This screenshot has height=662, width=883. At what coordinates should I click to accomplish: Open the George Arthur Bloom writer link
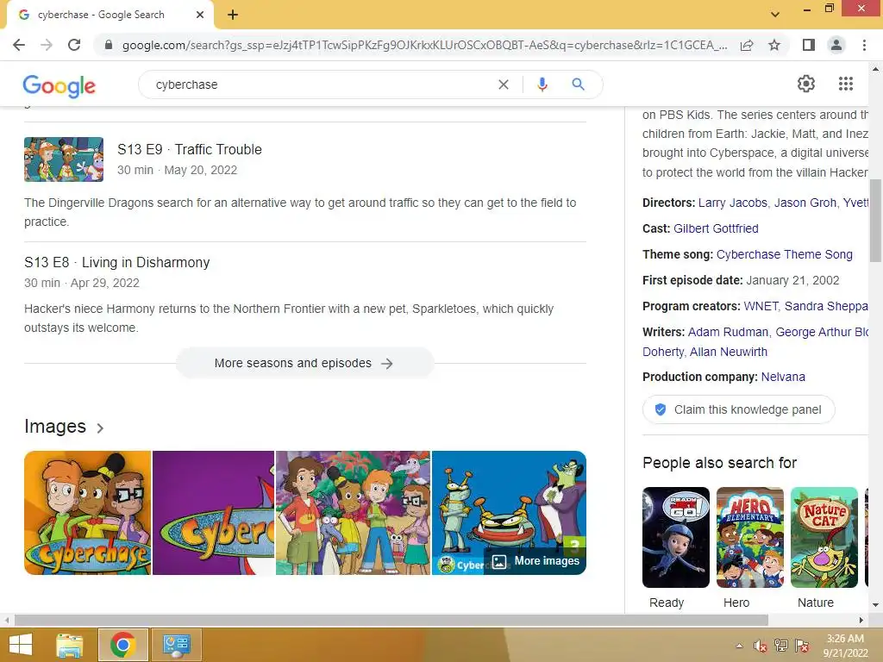(822, 332)
